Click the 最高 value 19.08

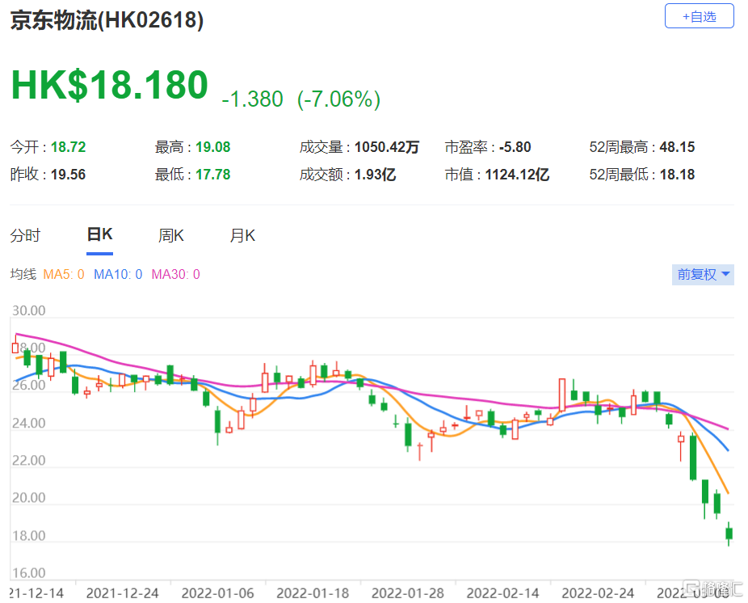click(212, 147)
